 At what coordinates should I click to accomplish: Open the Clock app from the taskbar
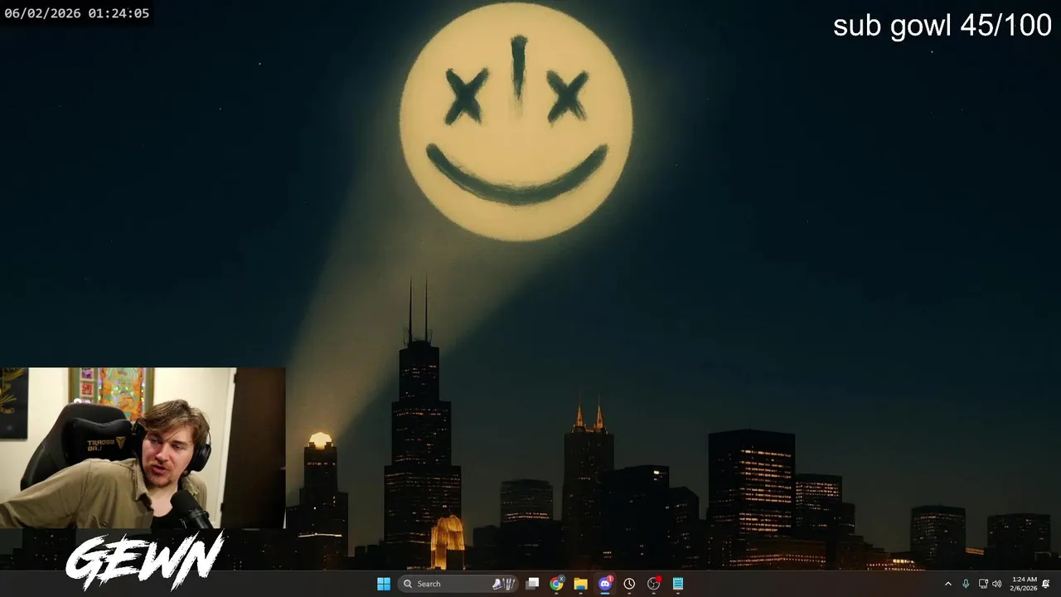pyautogui.click(x=629, y=584)
